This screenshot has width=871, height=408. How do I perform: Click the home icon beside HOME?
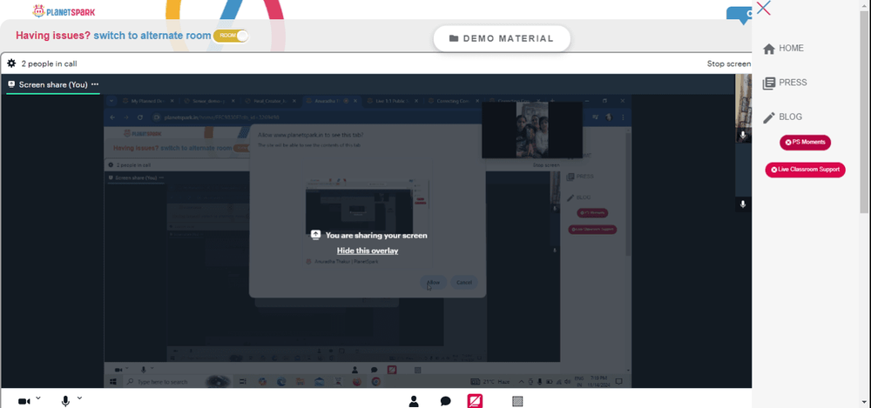[x=769, y=49]
